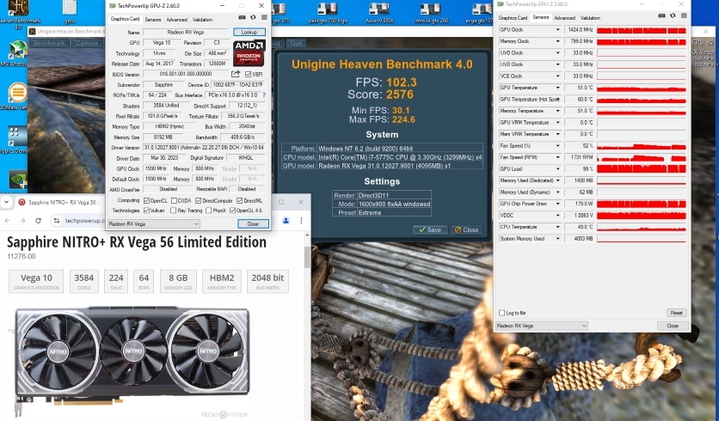Click GPU Chip Power Draw graph

click(642, 204)
